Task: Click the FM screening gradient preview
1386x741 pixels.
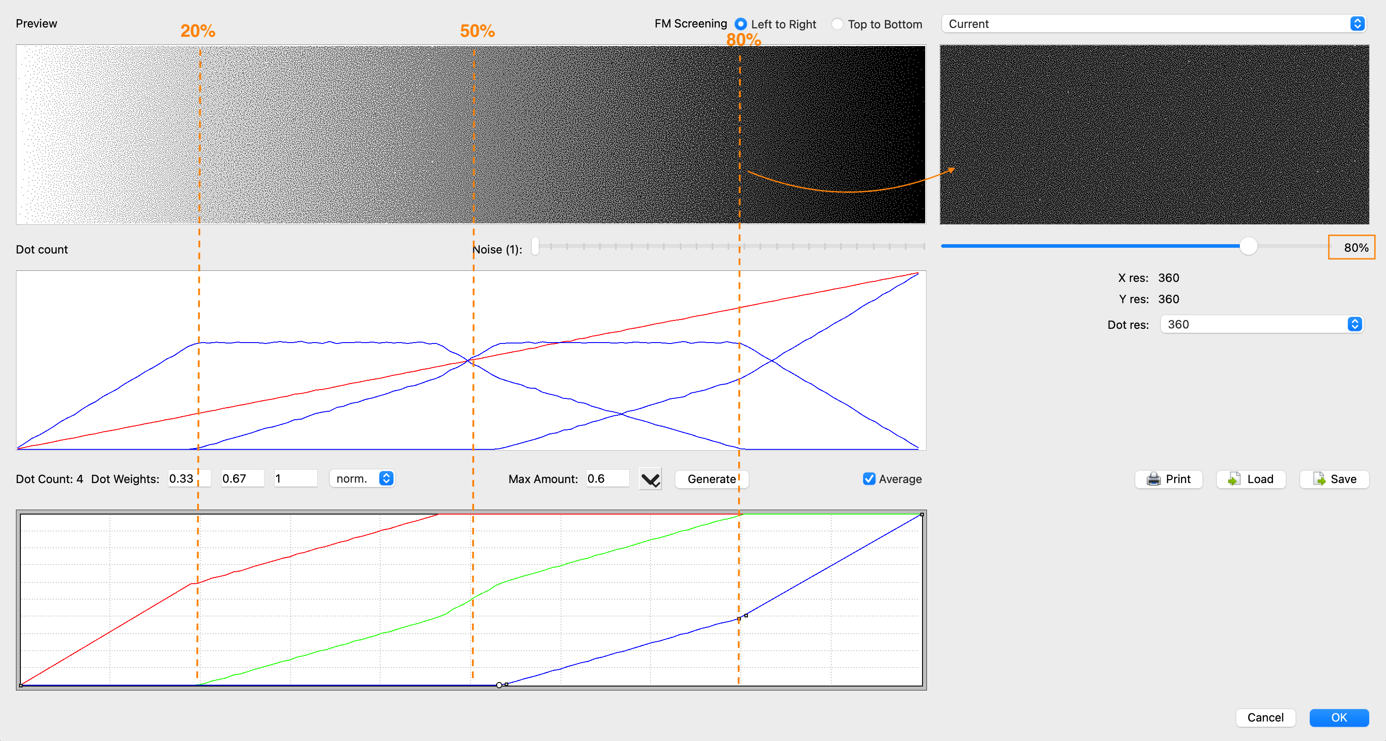Action: pos(471,135)
